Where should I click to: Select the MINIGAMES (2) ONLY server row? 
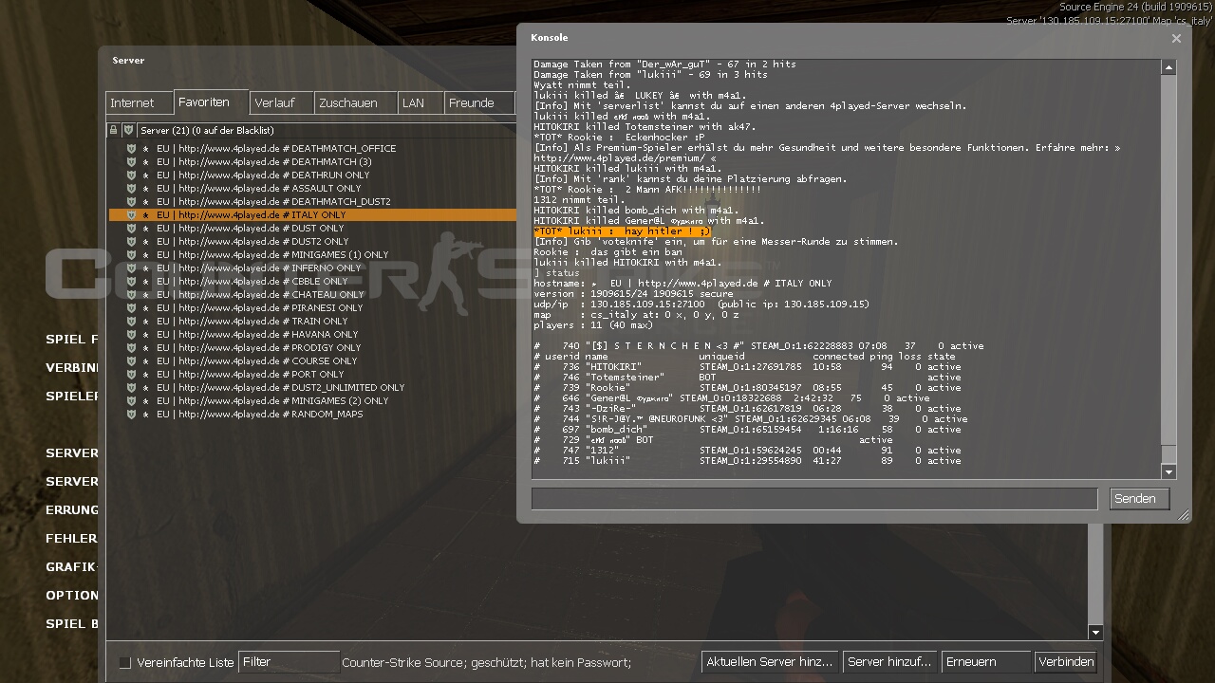[312, 401]
